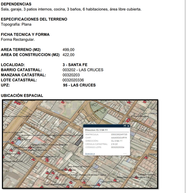Click the 'DEPENDENCIAS' heading
The width and height of the screenshot is (186, 193).
[16, 4]
